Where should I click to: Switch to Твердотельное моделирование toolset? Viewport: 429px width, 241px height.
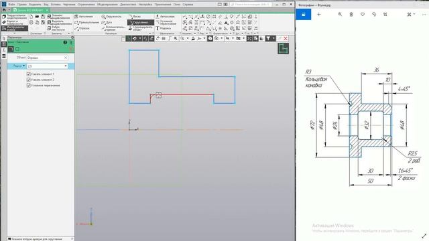tap(15, 17)
